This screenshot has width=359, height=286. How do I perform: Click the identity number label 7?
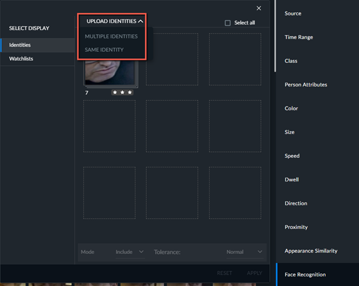[x=87, y=93]
